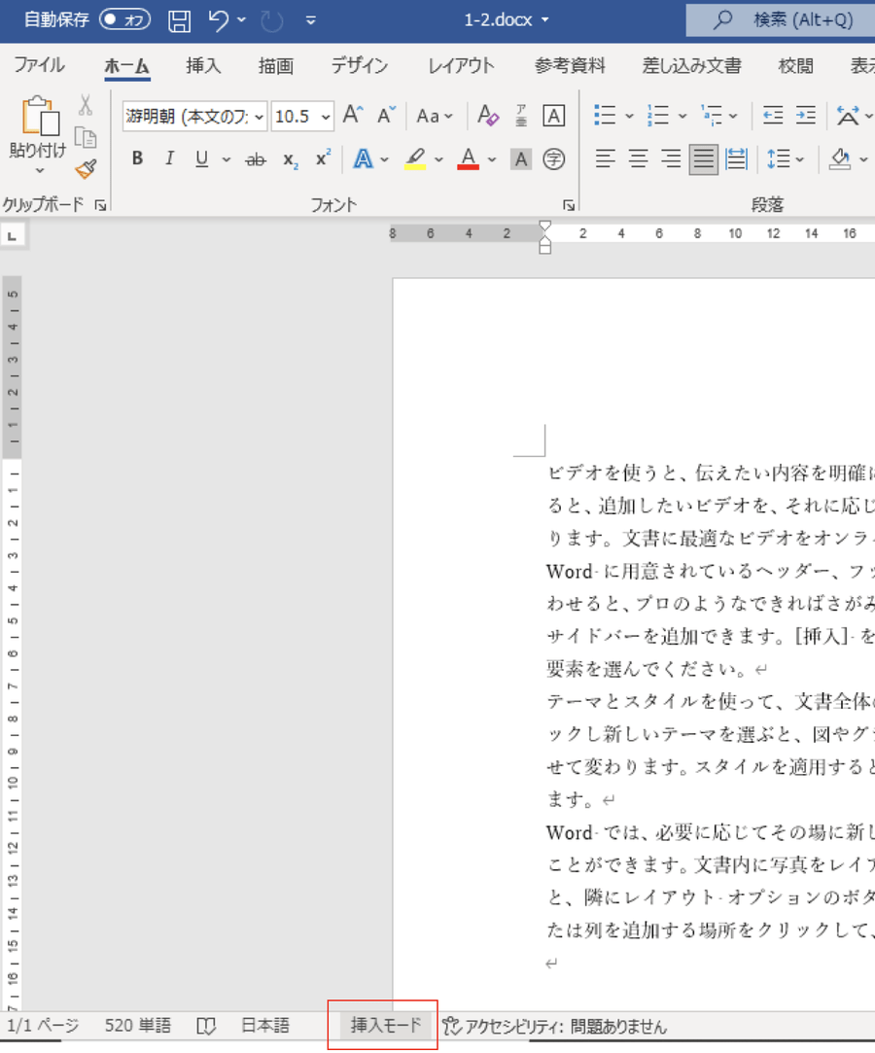This screenshot has width=875, height=1053.
Task: Open the font size dropdown
Action: (x=325, y=117)
